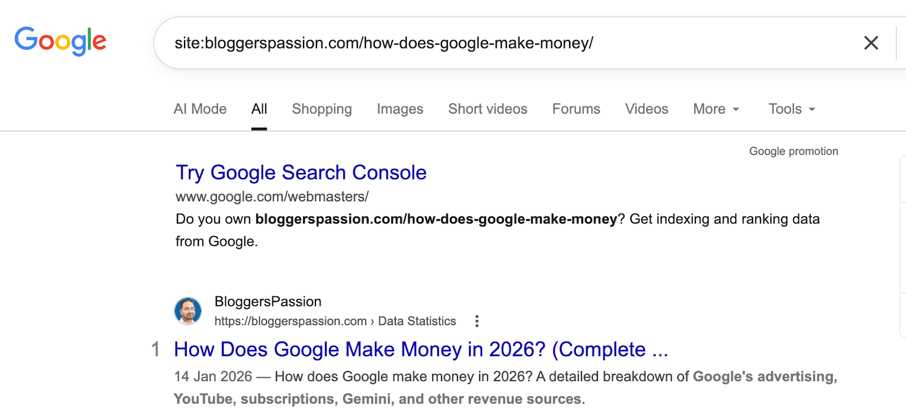The height and width of the screenshot is (419, 906).
Task: Open the Try Google Search Console link
Action: point(301,172)
